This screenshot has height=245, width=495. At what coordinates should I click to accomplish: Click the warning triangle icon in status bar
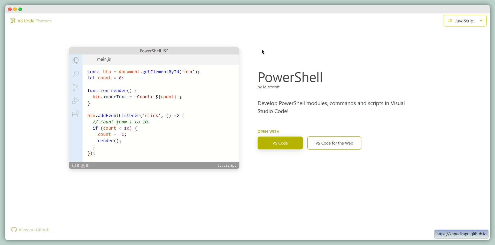[83, 166]
